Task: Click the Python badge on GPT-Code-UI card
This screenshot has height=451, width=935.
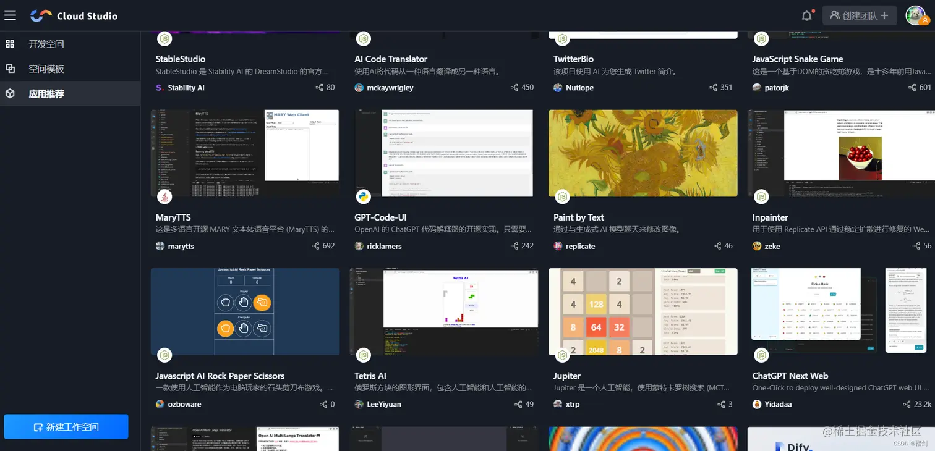Action: coord(364,197)
